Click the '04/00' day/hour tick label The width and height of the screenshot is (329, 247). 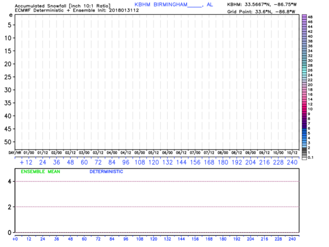pyautogui.click(x=112, y=153)
